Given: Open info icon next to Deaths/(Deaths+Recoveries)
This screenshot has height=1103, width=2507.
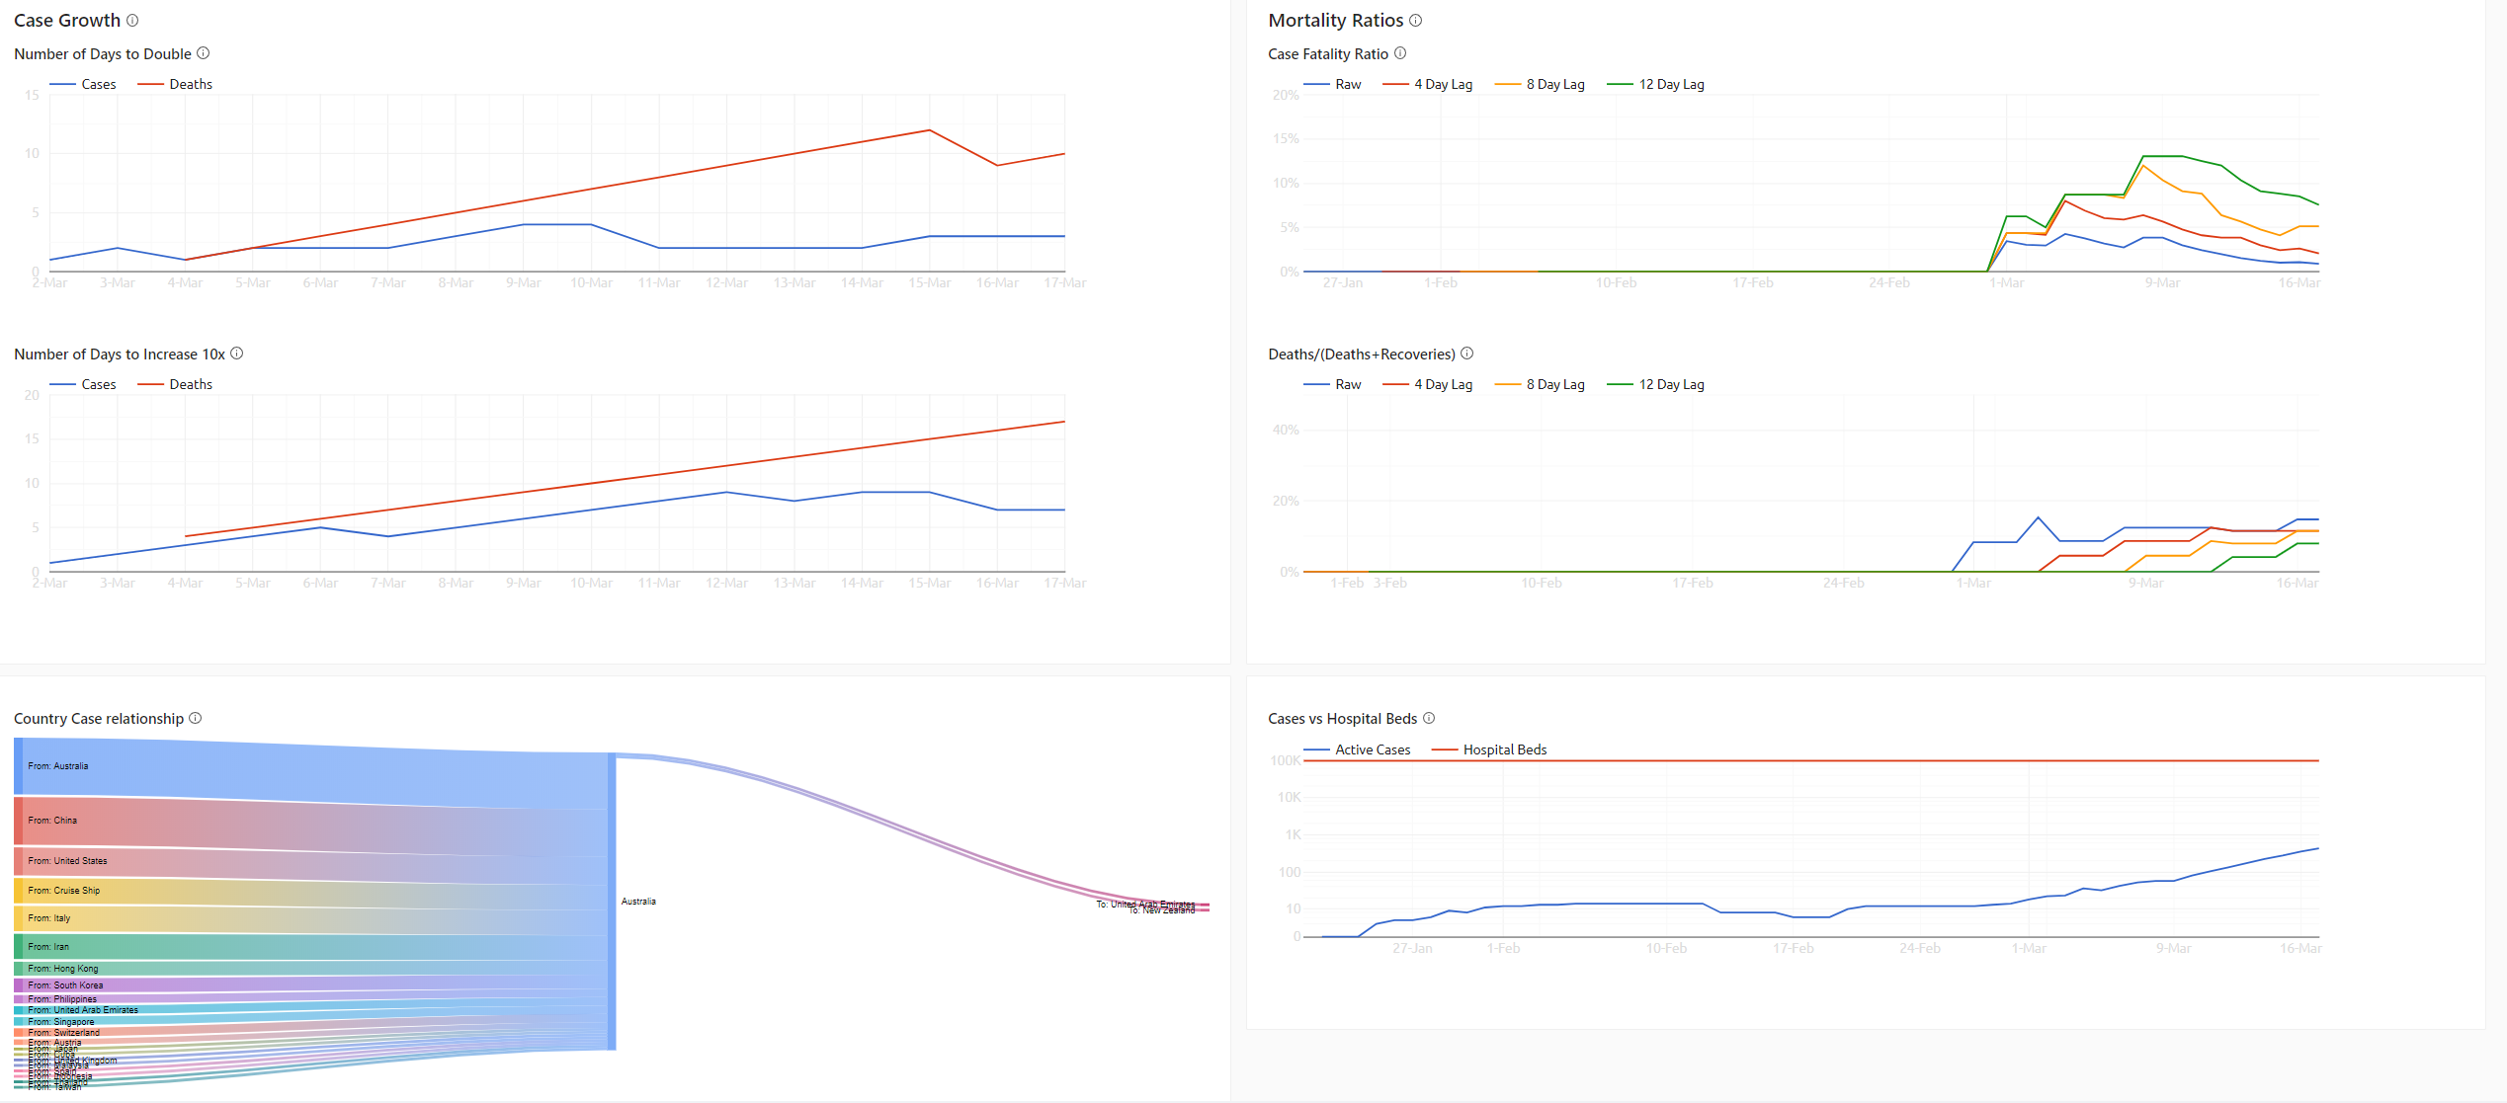Looking at the screenshot, I should click(x=1467, y=354).
